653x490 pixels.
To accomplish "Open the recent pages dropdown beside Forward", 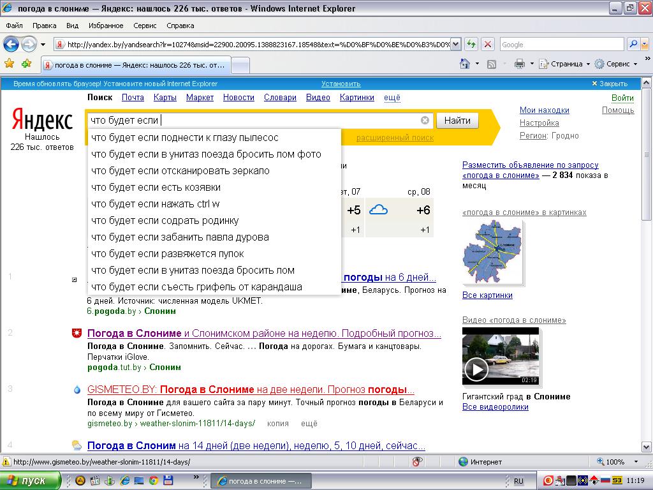I will [x=43, y=45].
